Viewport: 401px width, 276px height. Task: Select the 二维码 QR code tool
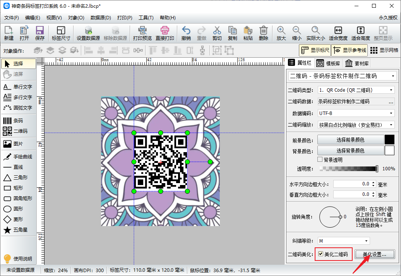tap(19, 131)
